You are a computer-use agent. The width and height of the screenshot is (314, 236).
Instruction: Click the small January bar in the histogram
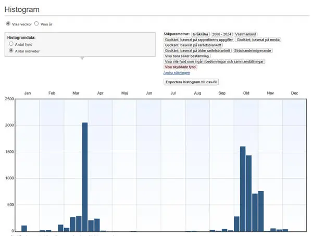pyautogui.click(x=24, y=228)
